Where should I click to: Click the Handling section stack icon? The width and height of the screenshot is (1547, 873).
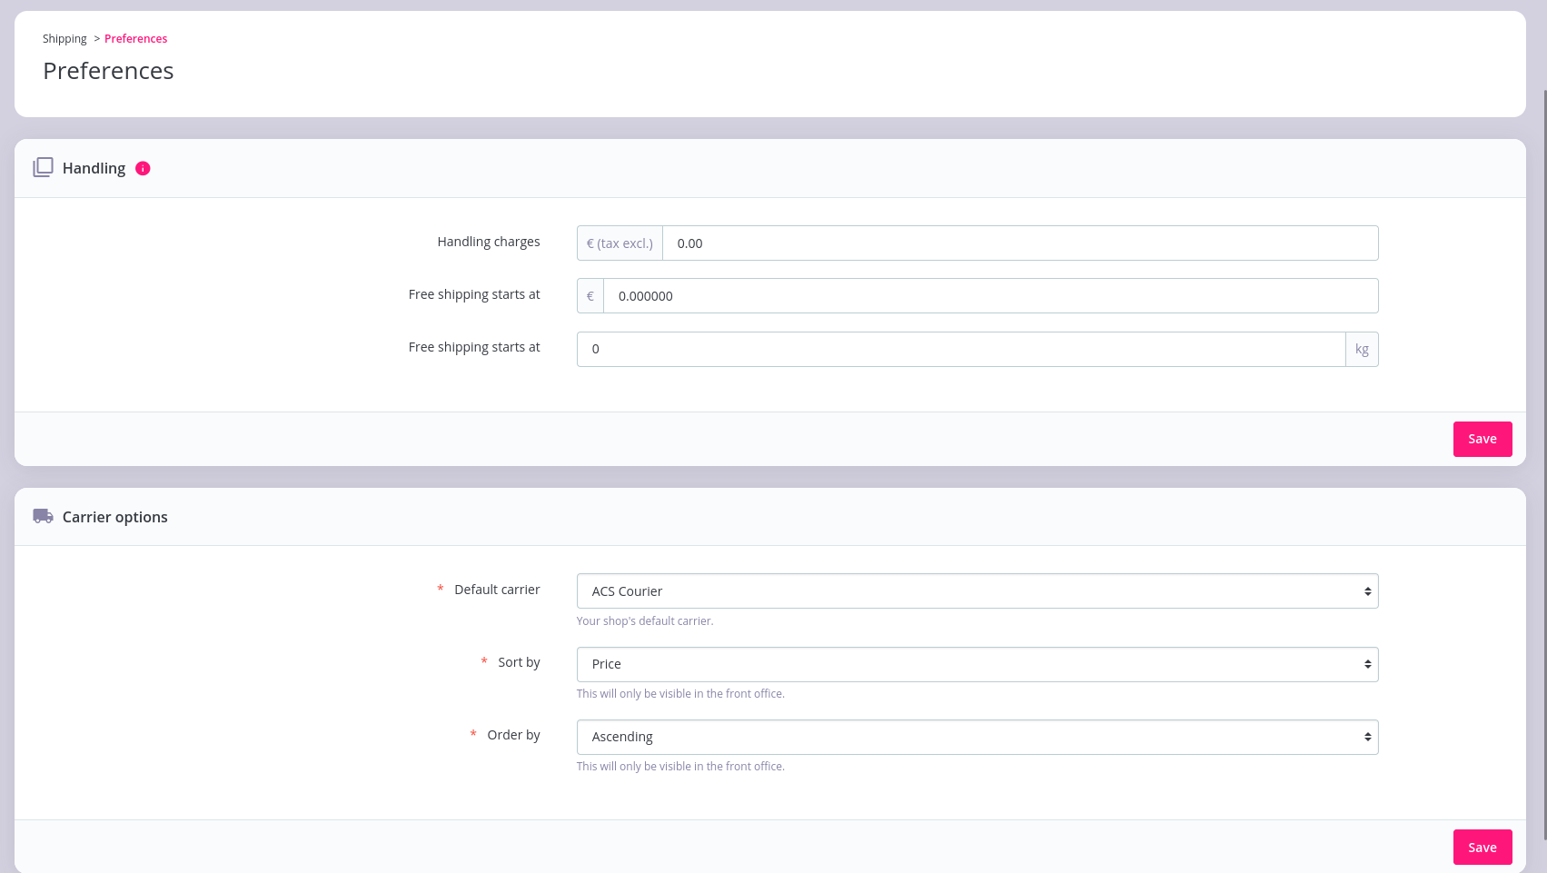(43, 167)
